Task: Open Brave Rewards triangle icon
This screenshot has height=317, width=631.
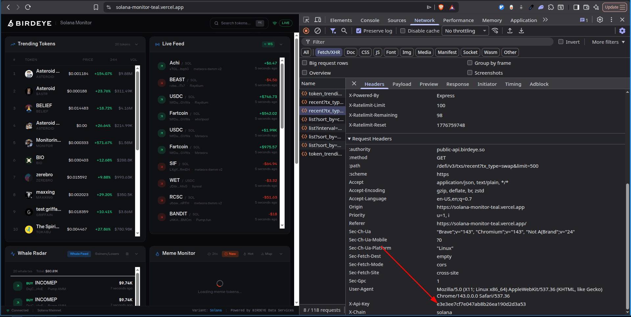Action: point(452,7)
